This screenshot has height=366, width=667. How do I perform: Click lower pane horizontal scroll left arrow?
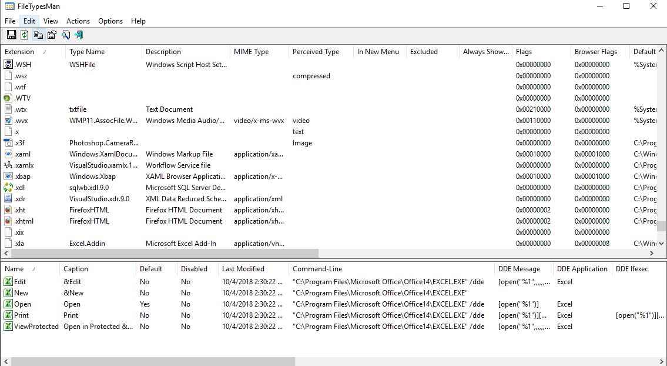pyautogui.click(x=5, y=361)
